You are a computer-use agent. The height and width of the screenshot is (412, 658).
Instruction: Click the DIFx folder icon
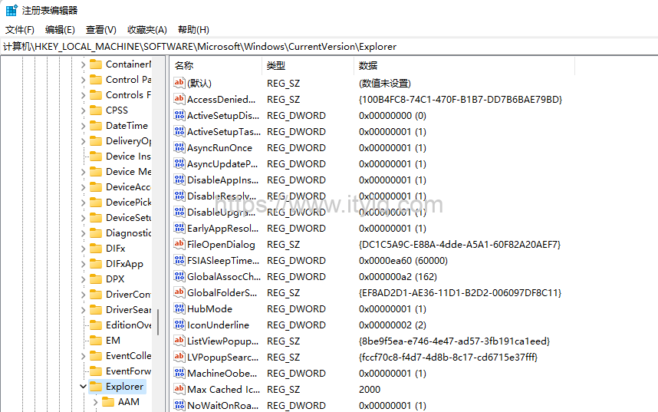pyautogui.click(x=96, y=249)
